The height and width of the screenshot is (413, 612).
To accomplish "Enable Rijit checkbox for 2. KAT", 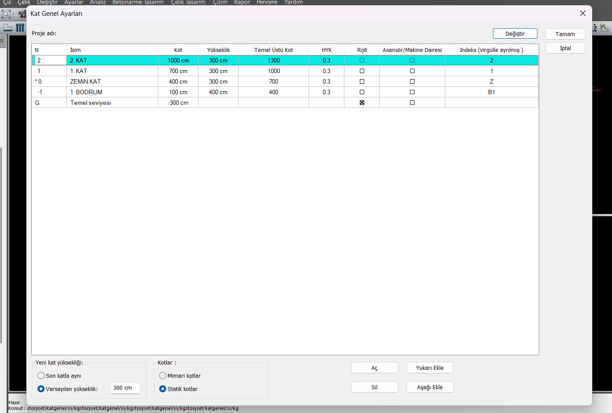I will coord(362,60).
